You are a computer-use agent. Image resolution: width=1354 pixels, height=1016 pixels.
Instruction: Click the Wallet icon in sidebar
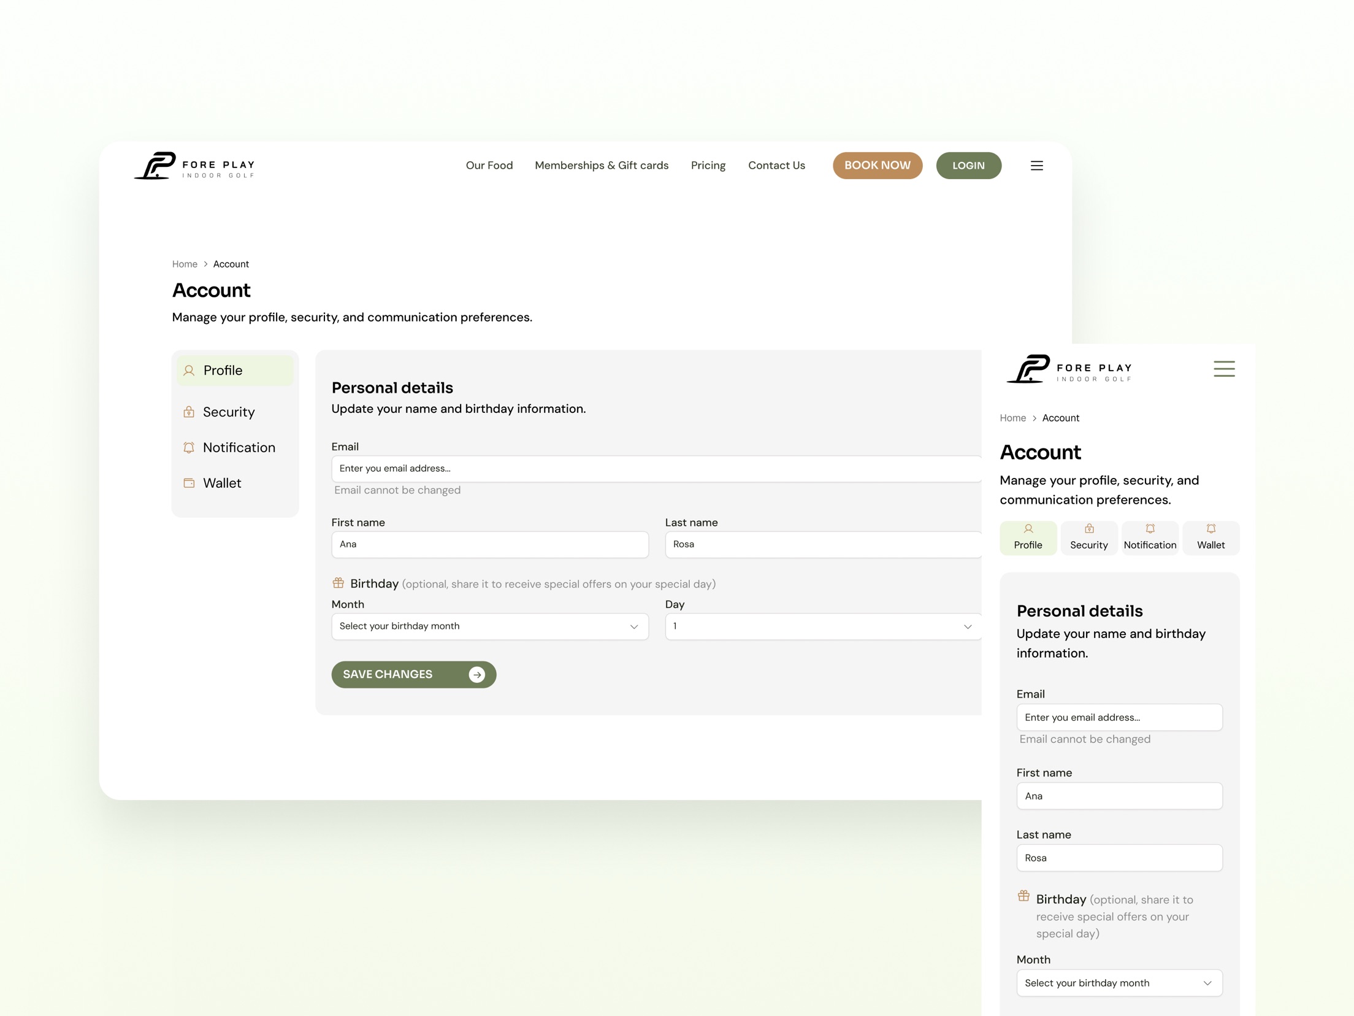[189, 483]
